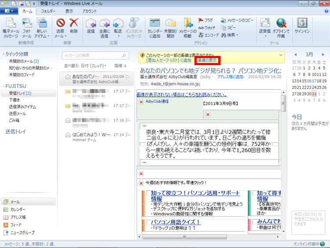Open the Encode (エンコード) option

click(x=209, y=35)
